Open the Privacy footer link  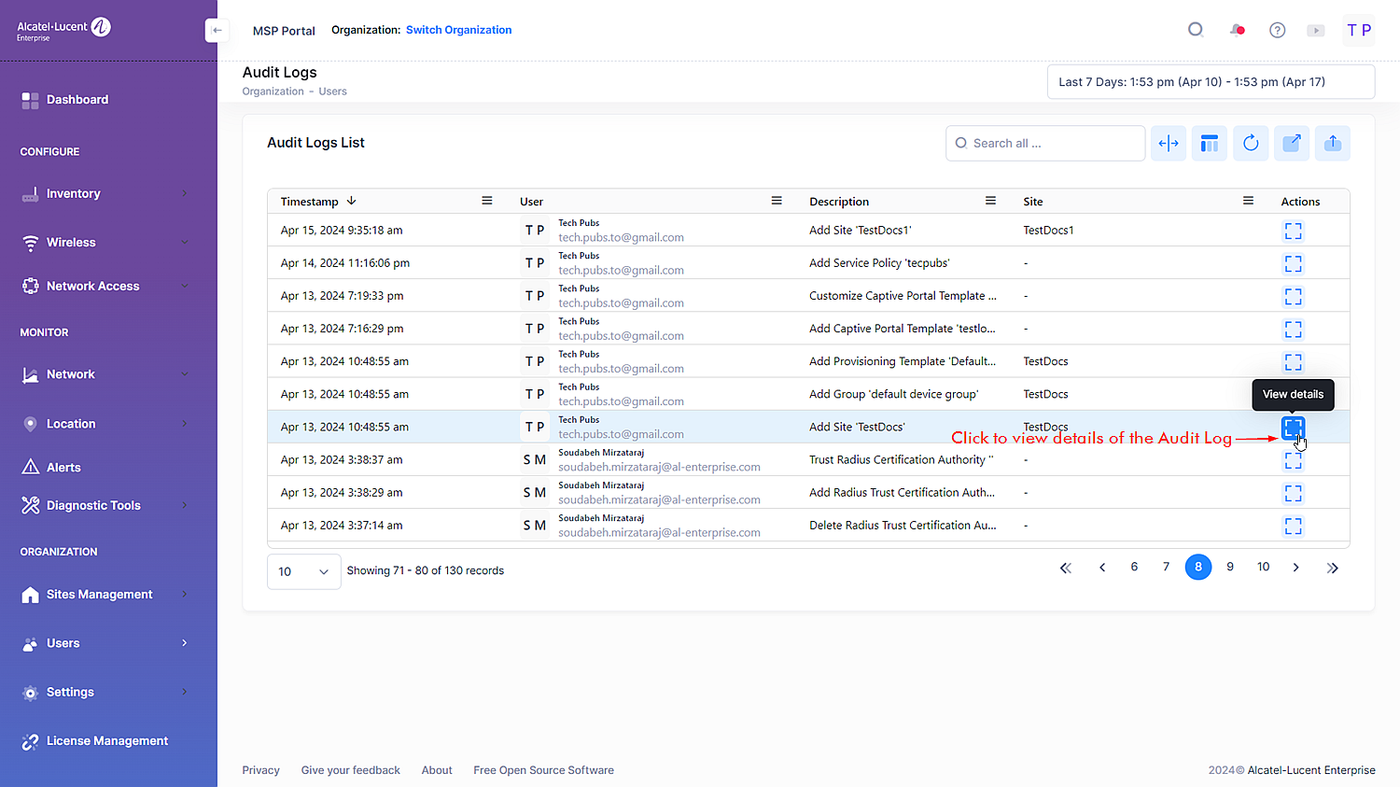click(x=260, y=770)
